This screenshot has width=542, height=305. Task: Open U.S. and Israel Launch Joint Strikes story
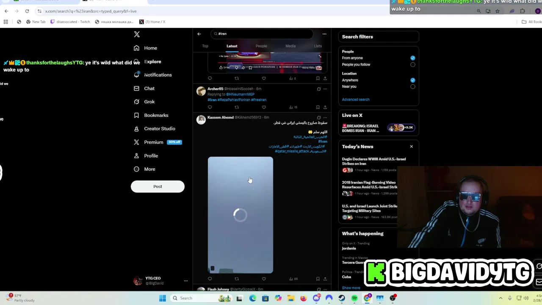pyautogui.click(x=370, y=208)
